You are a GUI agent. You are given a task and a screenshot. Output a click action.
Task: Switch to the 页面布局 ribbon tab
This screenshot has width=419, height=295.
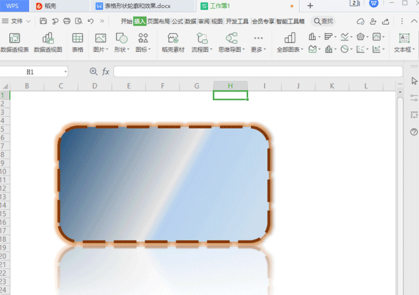tap(159, 21)
